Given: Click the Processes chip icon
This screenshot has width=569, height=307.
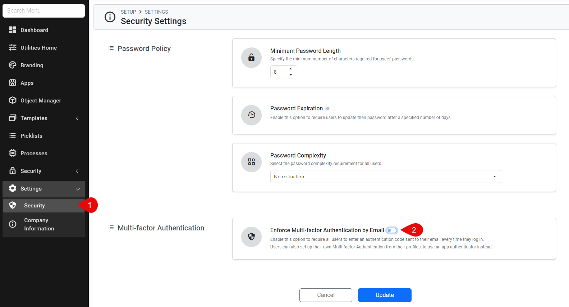Looking at the screenshot, I should pyautogui.click(x=13, y=153).
